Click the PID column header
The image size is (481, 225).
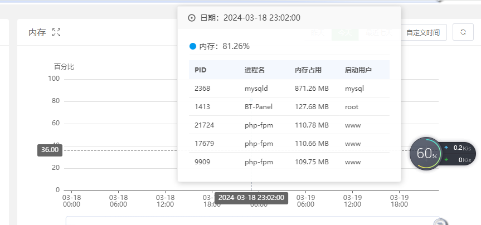click(x=200, y=70)
